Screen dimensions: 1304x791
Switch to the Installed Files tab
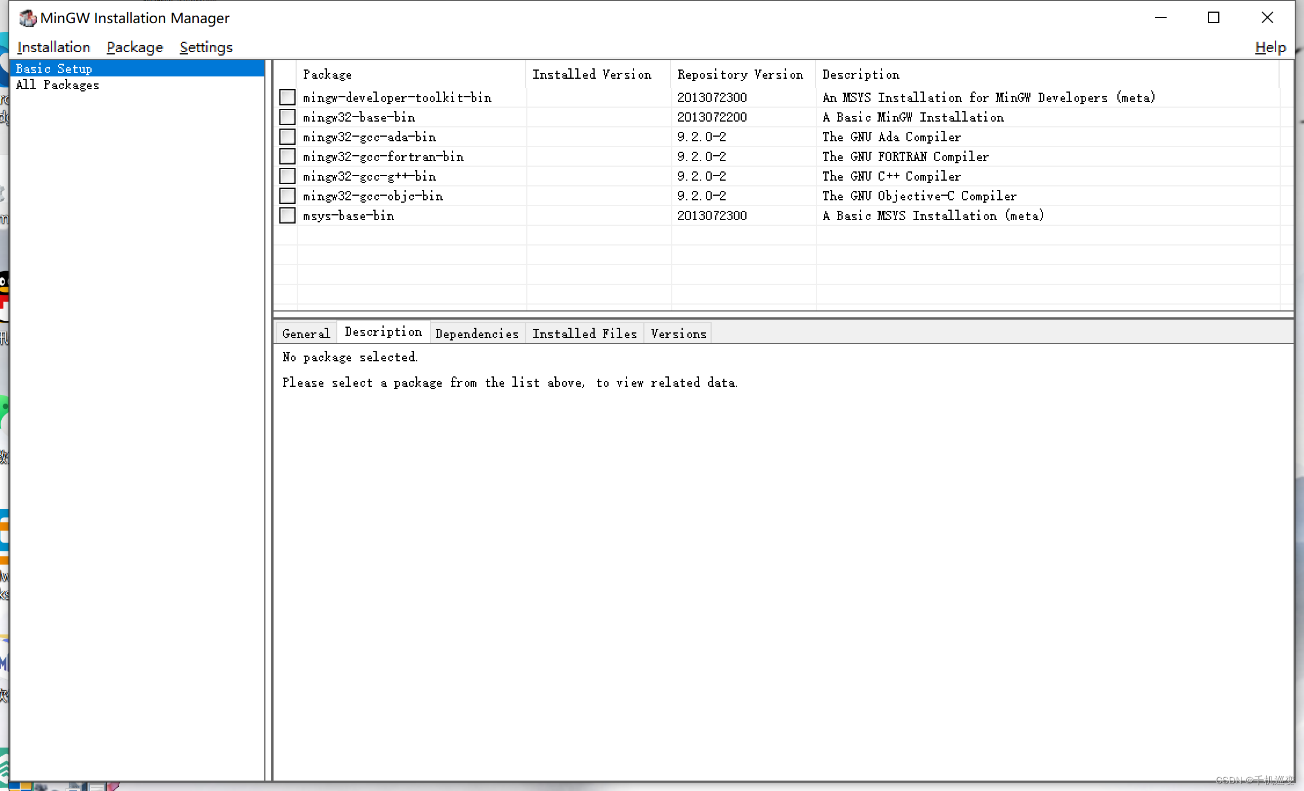coord(585,334)
